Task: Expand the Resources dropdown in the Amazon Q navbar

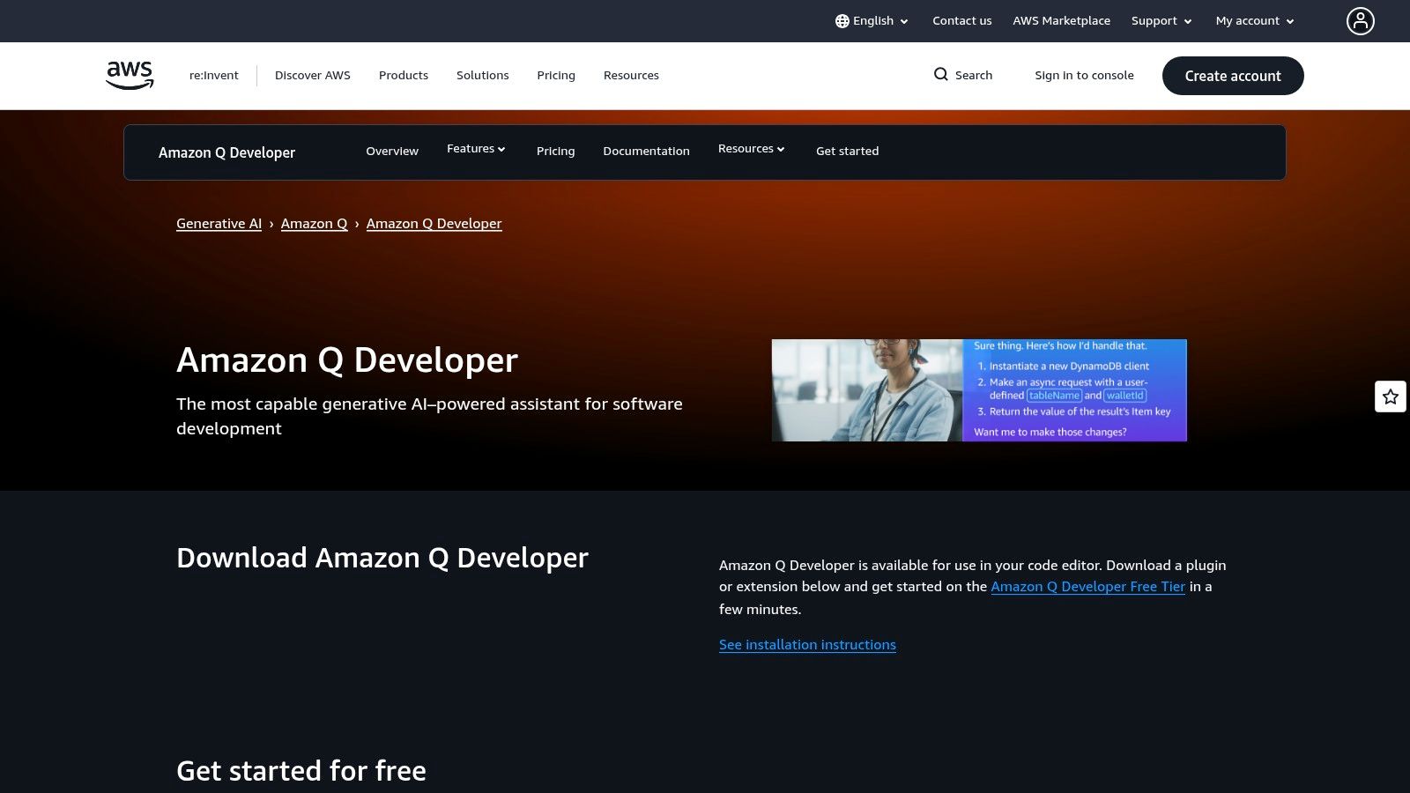Action: tap(750, 149)
